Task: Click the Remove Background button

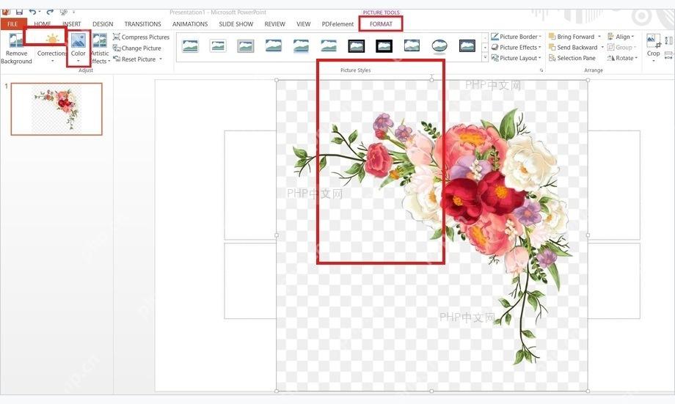Action: (16, 48)
